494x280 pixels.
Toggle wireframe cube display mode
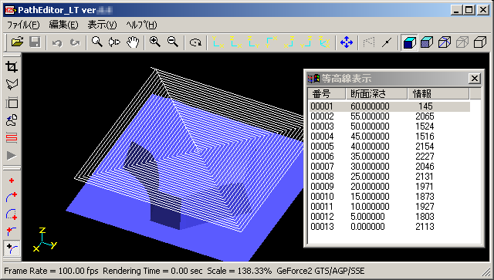[x=480, y=42]
